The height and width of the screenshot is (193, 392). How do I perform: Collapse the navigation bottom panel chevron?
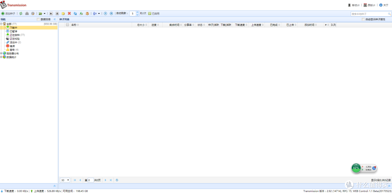pos(54,186)
